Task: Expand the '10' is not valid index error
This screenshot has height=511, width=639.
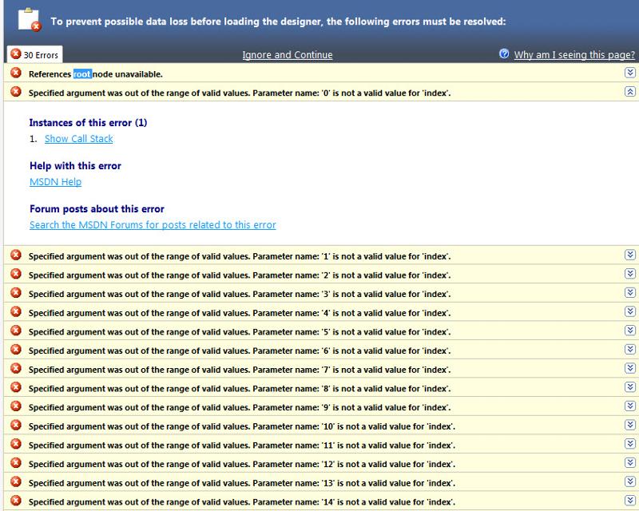Action: point(630,425)
